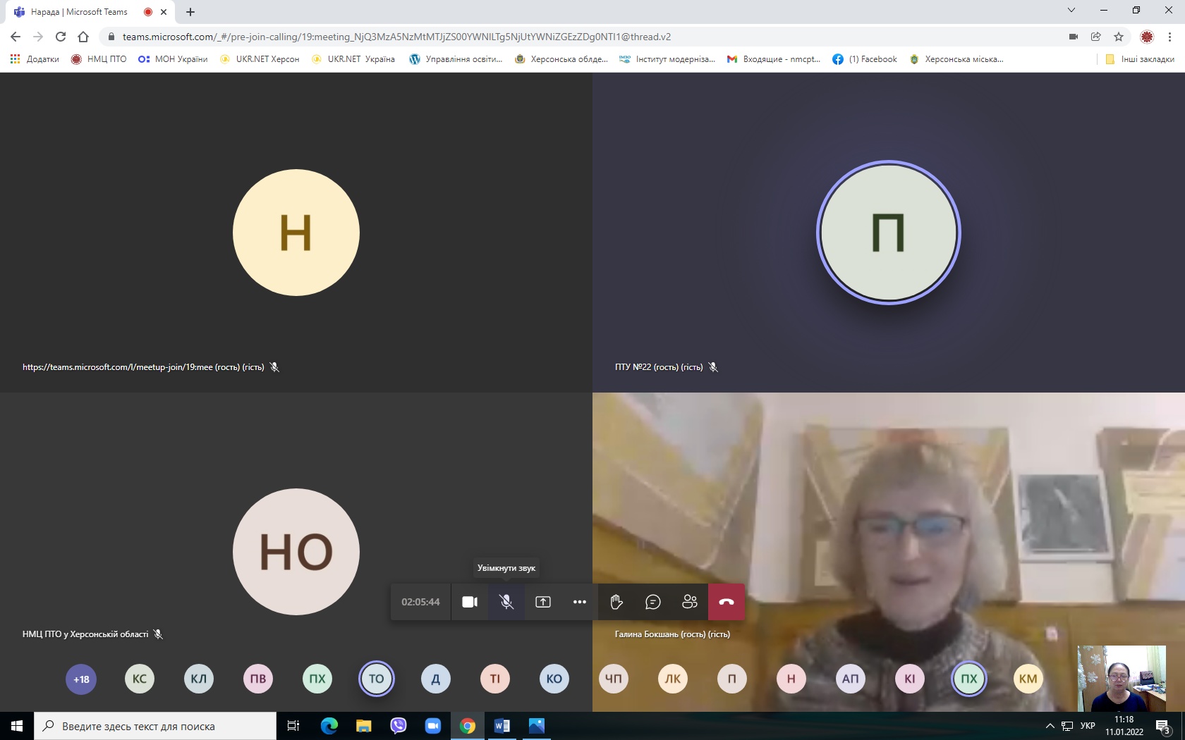Hang up the call with red button
Viewport: 1185px width, 740px height.
[727, 602]
